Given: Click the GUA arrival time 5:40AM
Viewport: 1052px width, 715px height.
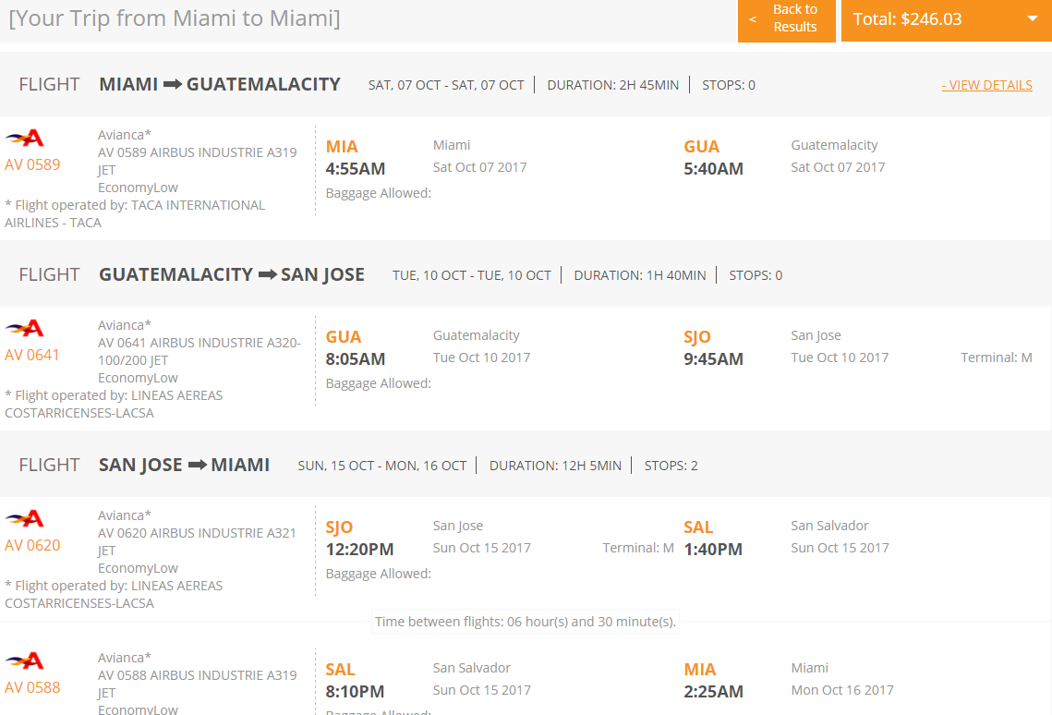Looking at the screenshot, I should point(714,169).
